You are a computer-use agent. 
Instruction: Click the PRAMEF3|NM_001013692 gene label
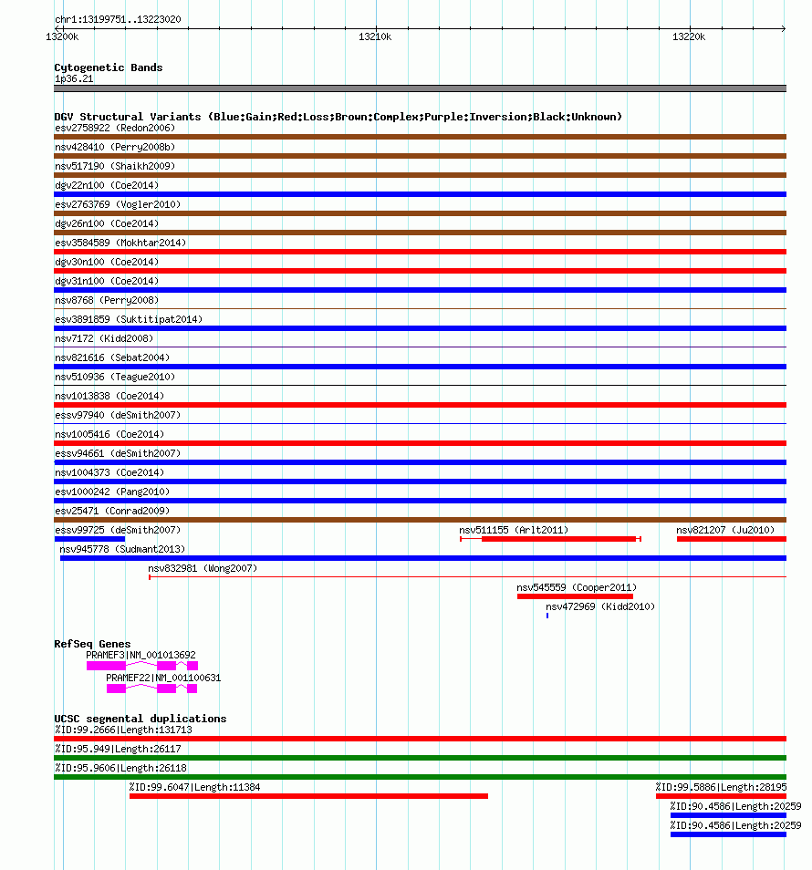click(141, 656)
